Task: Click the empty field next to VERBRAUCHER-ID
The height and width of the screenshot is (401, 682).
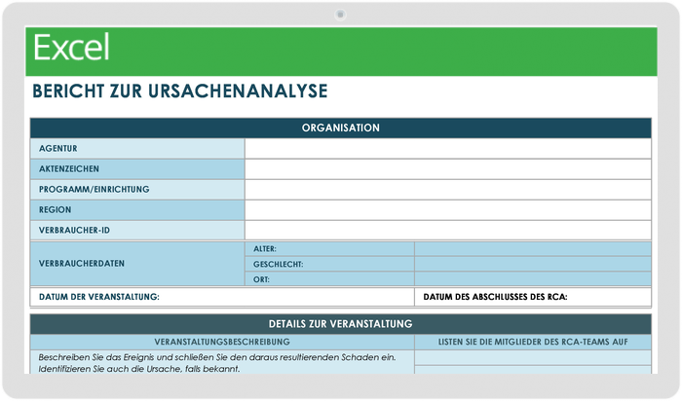Action: [448, 230]
